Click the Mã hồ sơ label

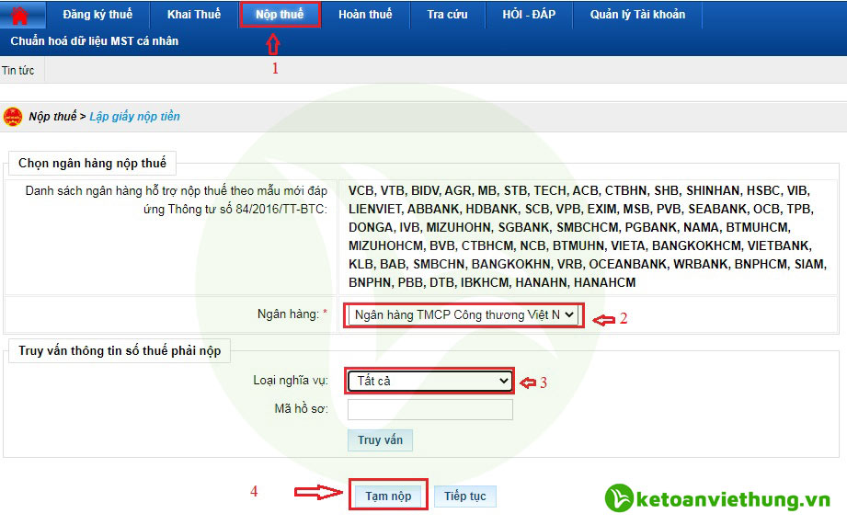pyautogui.click(x=301, y=409)
